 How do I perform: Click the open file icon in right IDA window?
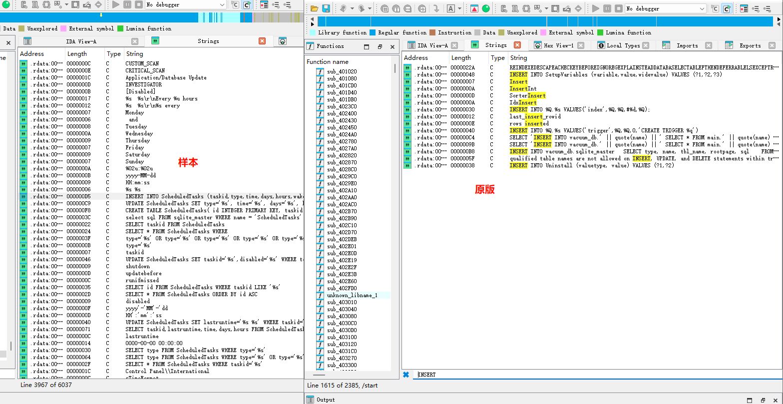[x=314, y=8]
